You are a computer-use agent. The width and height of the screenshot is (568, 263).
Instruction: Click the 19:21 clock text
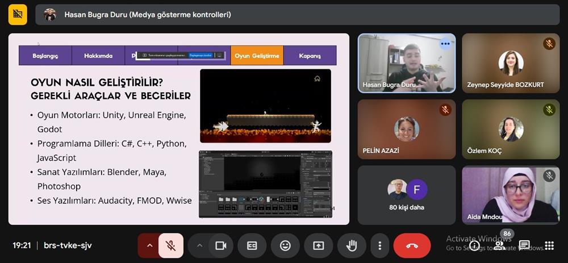coord(22,245)
